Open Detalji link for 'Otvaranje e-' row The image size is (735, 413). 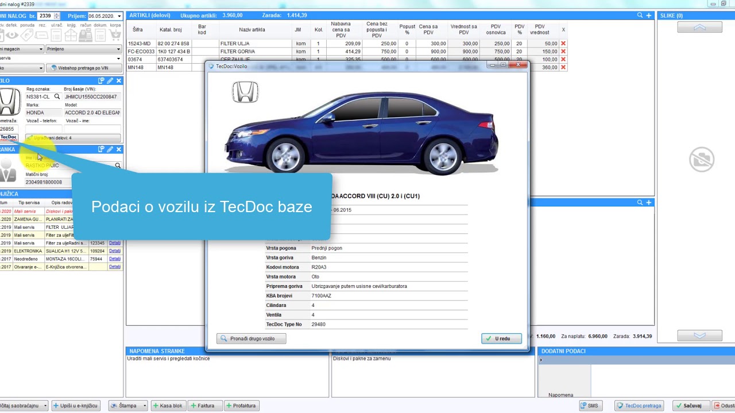[115, 267]
